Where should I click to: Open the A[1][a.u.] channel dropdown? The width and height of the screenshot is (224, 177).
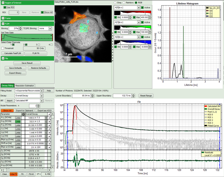(x=139, y=22)
